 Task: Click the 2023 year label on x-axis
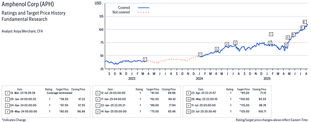coord(132,79)
